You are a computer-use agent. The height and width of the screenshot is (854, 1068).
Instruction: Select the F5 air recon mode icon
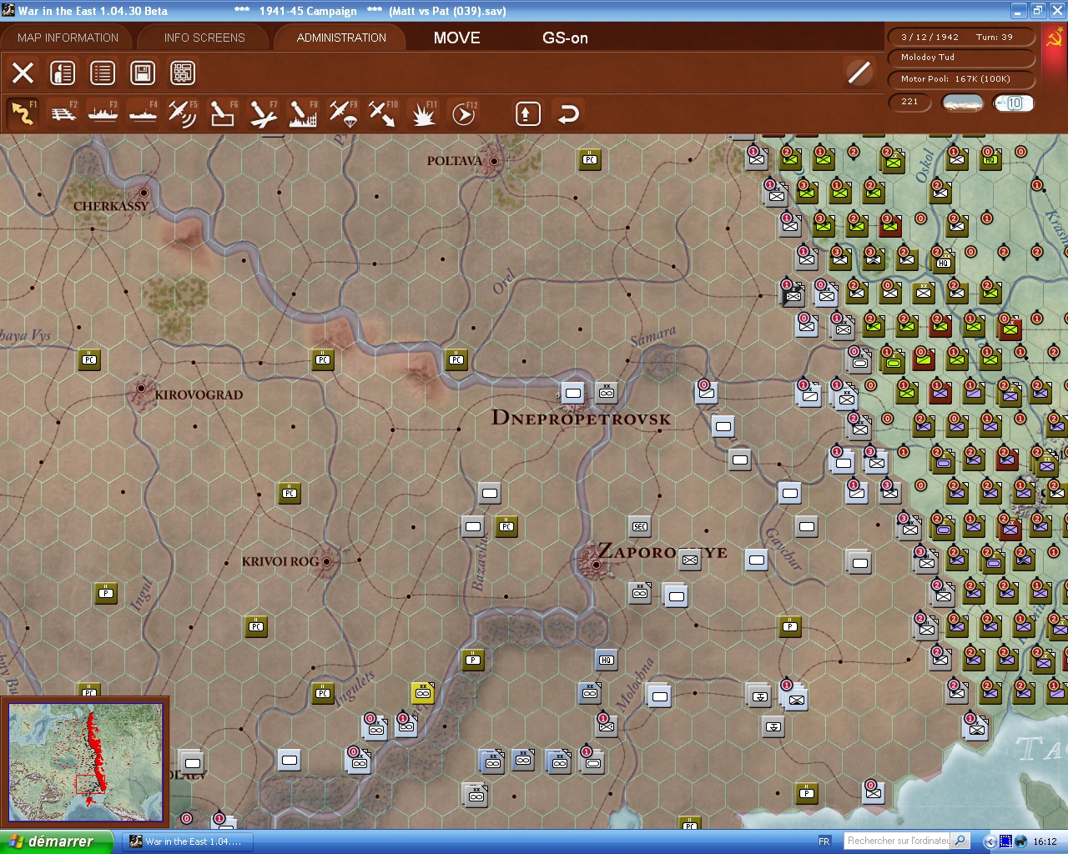pyautogui.click(x=183, y=113)
